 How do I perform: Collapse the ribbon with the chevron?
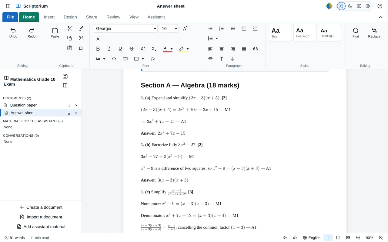[380, 17]
